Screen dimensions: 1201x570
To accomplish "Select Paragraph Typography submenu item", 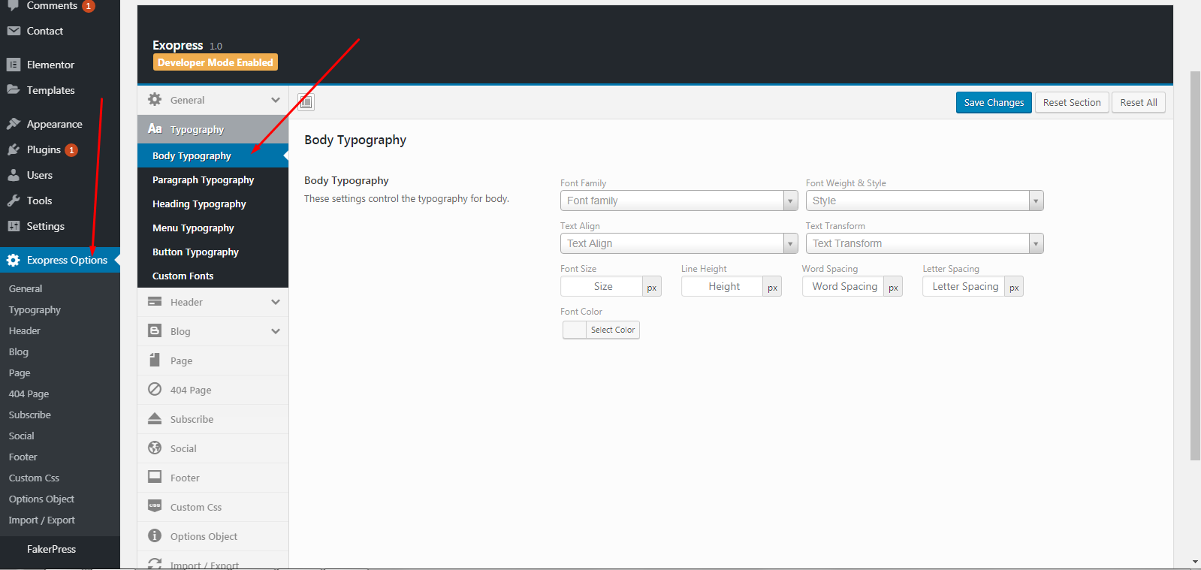I will [x=203, y=180].
